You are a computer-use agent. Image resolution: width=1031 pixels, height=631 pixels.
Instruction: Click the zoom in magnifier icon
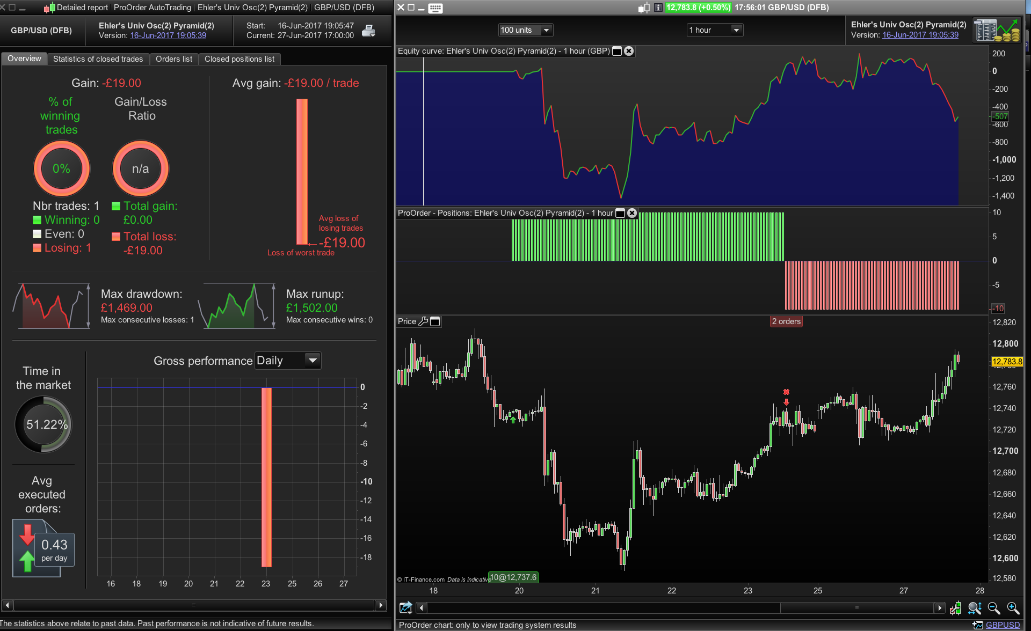(x=1013, y=608)
